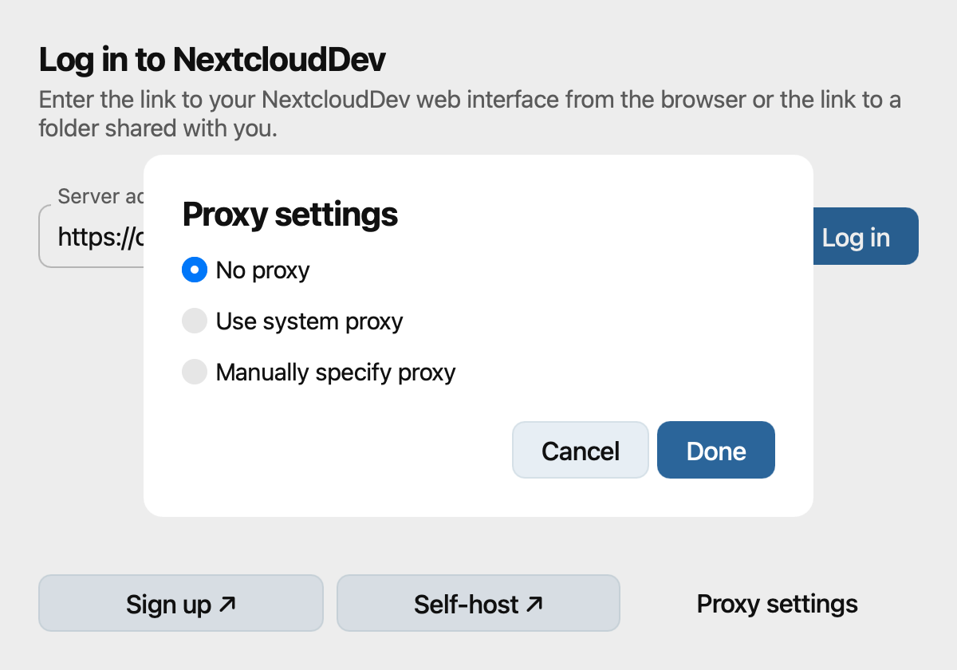Open the Self-host link
This screenshot has width=957, height=670.
pos(478,604)
